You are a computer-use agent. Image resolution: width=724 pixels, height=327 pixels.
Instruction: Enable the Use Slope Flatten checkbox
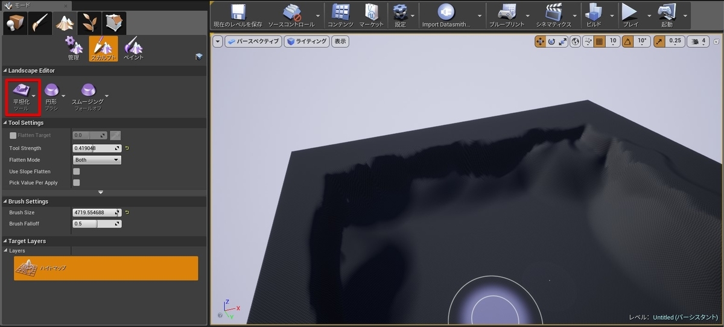[76, 171]
